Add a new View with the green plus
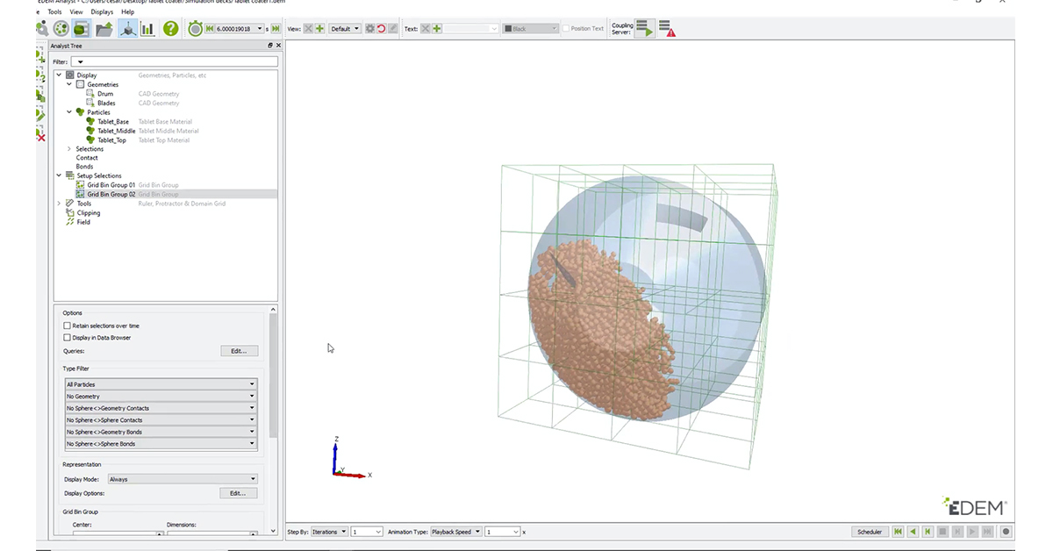This screenshot has height=551, width=1053. click(x=319, y=29)
